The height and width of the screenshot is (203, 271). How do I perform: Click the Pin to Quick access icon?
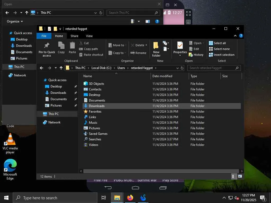tap(47, 45)
